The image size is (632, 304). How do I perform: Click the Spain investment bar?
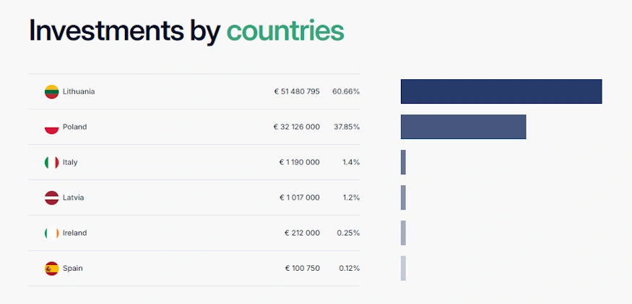click(403, 268)
